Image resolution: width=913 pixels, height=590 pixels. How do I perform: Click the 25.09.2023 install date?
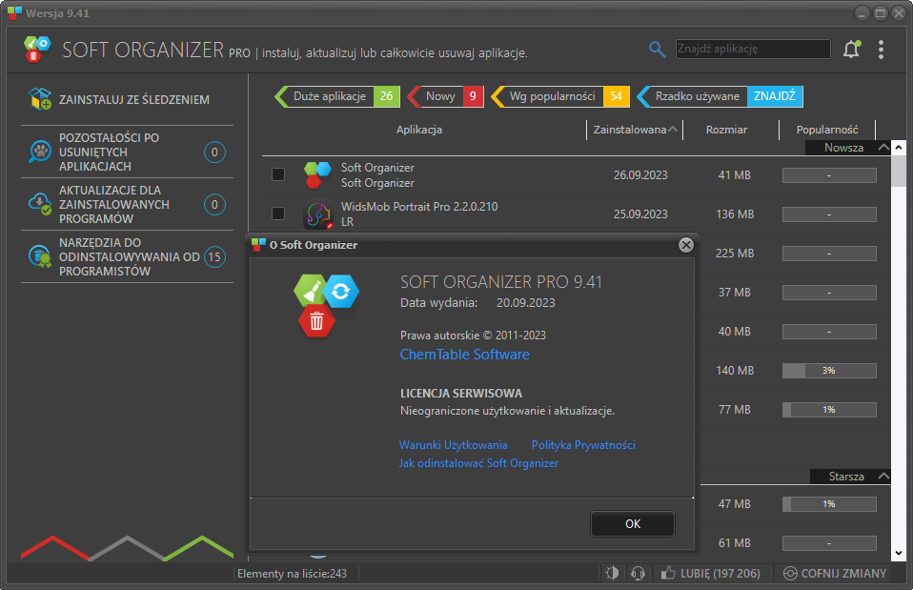tap(640, 214)
